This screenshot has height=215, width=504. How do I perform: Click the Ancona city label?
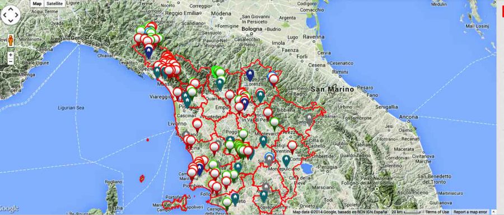tap(409, 117)
